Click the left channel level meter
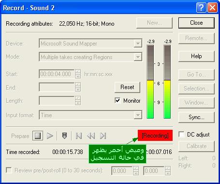This screenshot has width=220, height=184. click(x=150, y=82)
